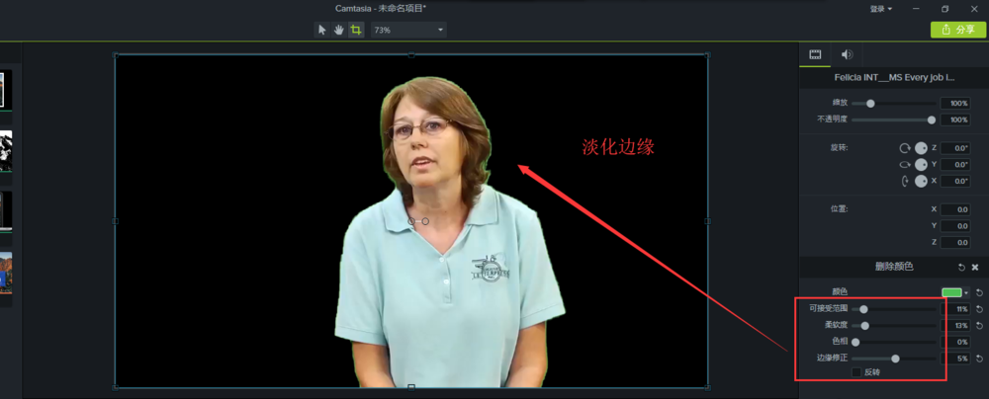Screen dimensions: 989x399
Task: Open the 登录 sign-in dropdown
Action: click(x=881, y=9)
